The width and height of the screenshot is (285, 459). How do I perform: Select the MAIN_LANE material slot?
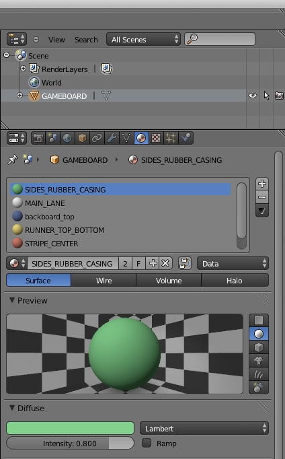coord(120,203)
